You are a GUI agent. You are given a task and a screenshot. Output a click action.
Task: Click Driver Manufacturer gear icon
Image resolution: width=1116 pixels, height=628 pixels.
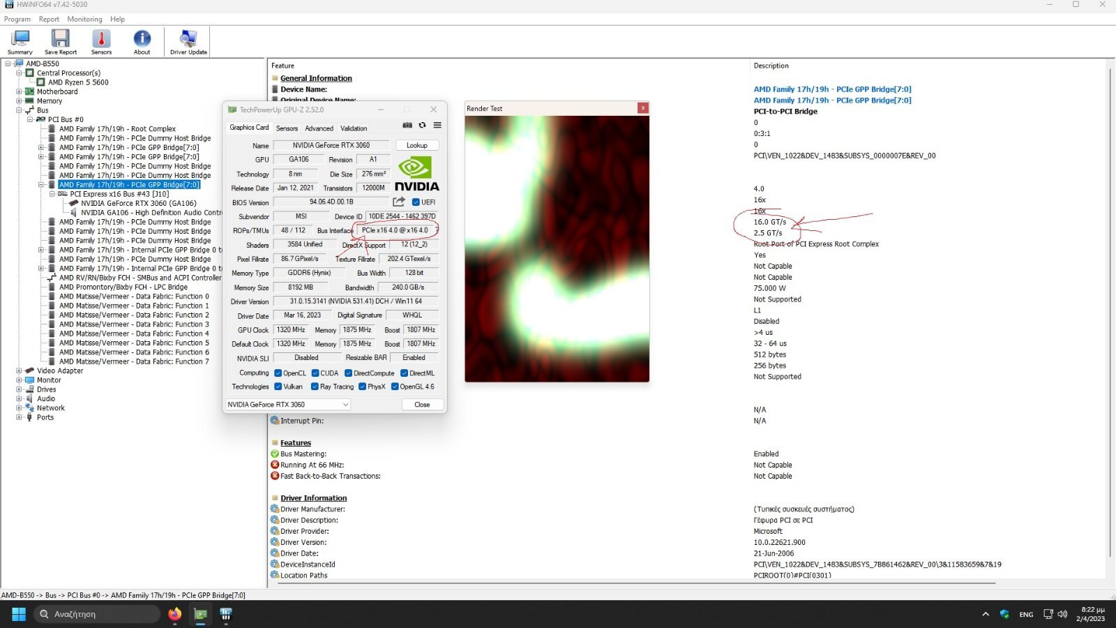tap(275, 509)
